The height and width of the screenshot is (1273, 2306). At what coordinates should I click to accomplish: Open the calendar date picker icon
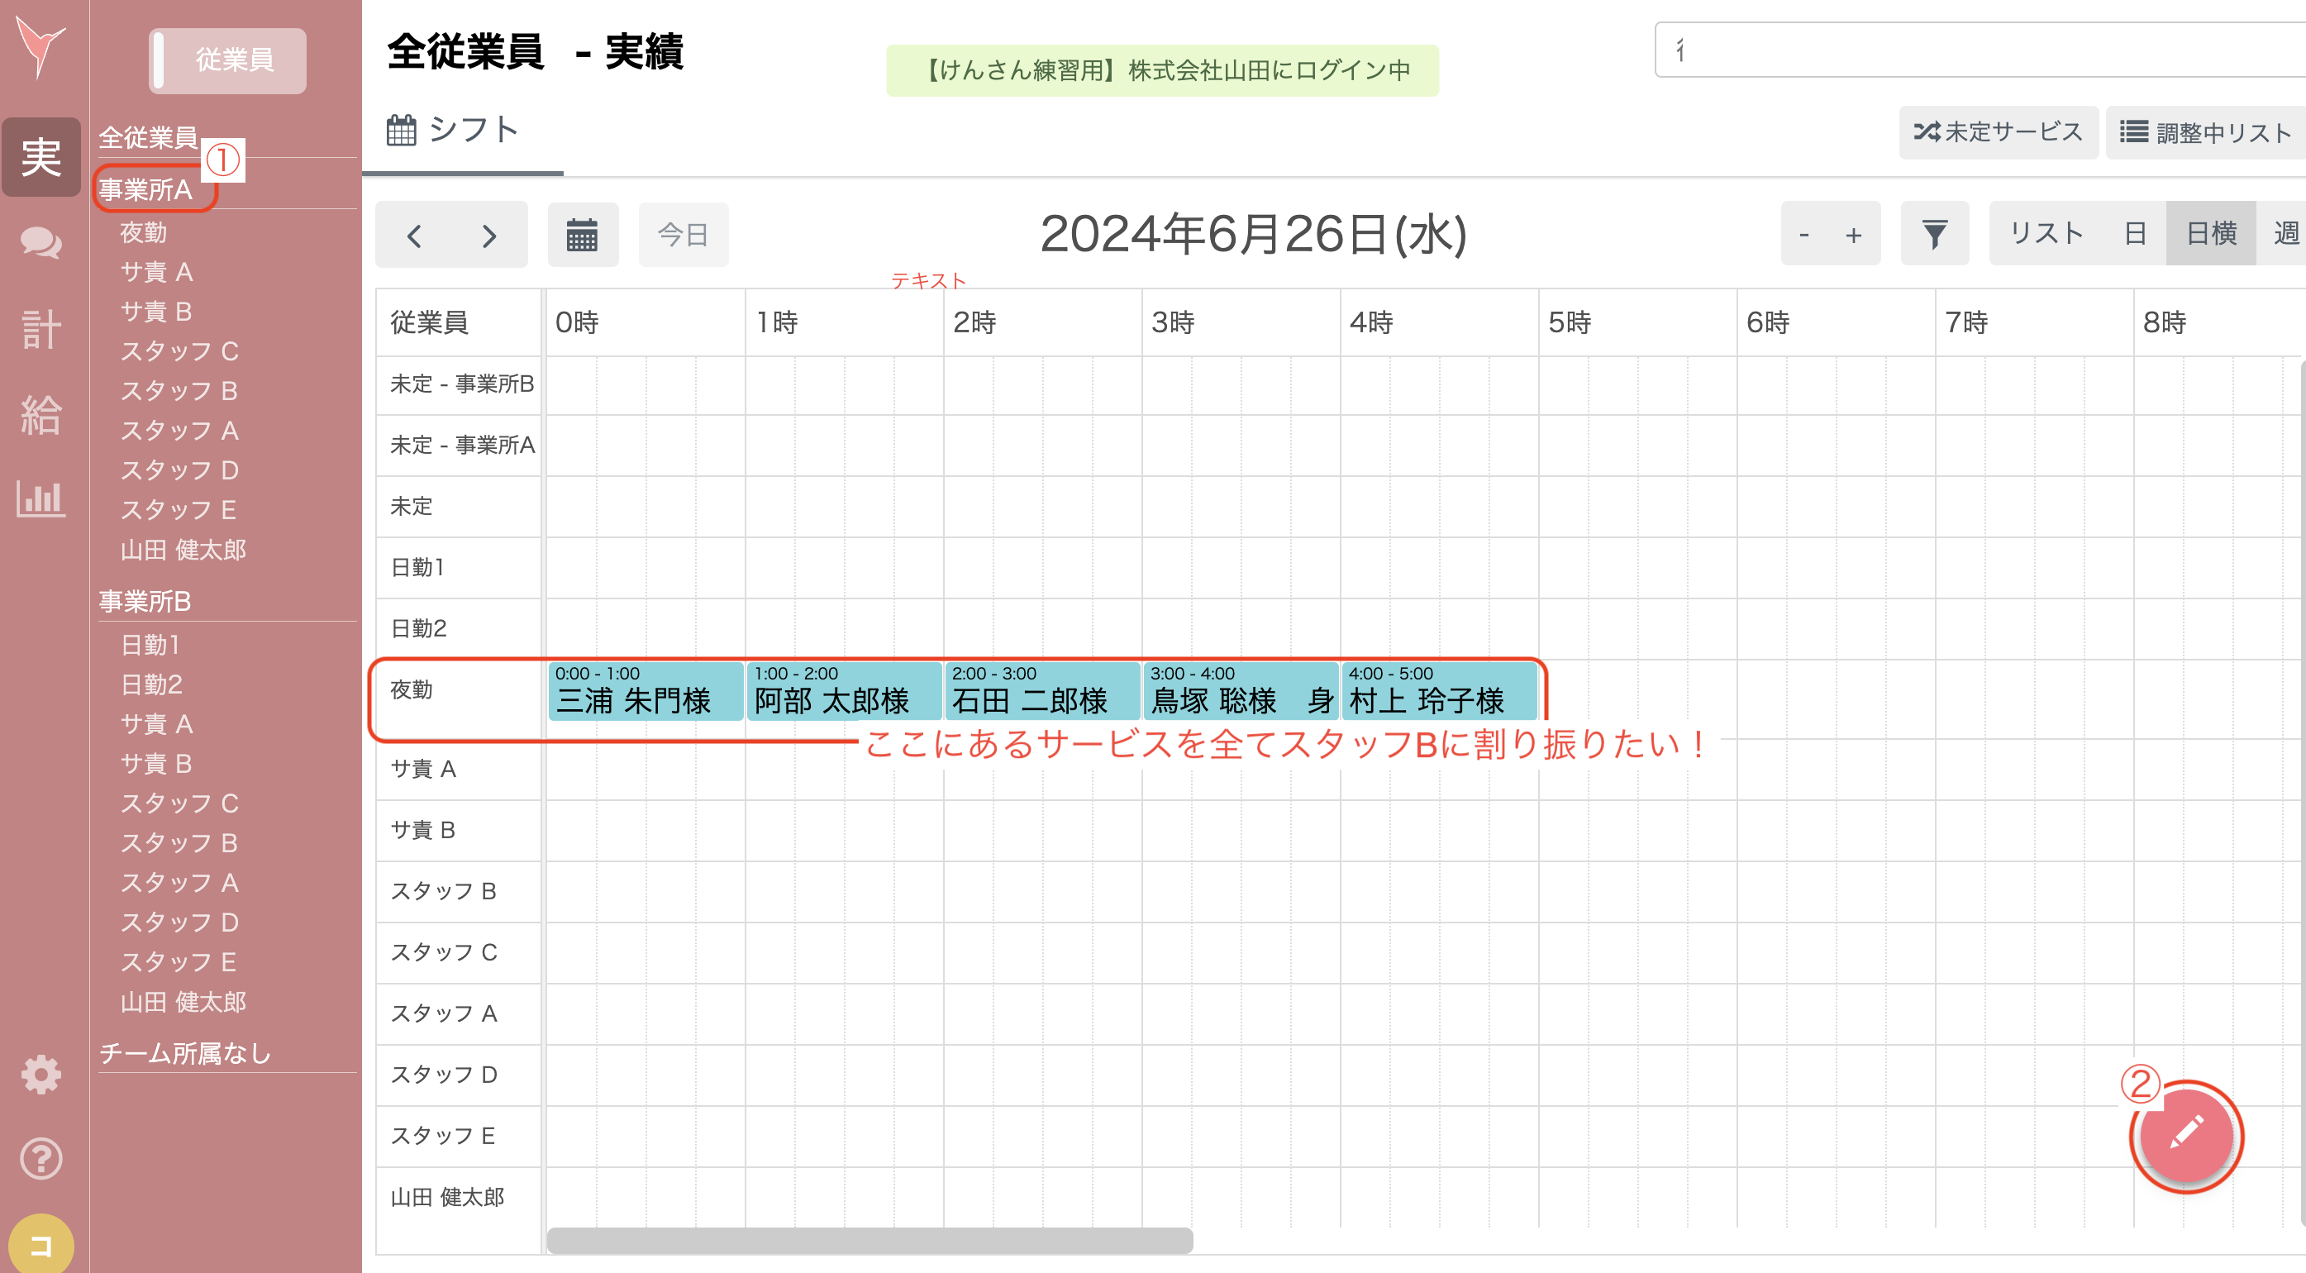[582, 234]
